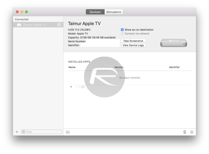The height and width of the screenshot is (154, 209).
Task: Click the Apple TV device image
Action: coord(173,43)
